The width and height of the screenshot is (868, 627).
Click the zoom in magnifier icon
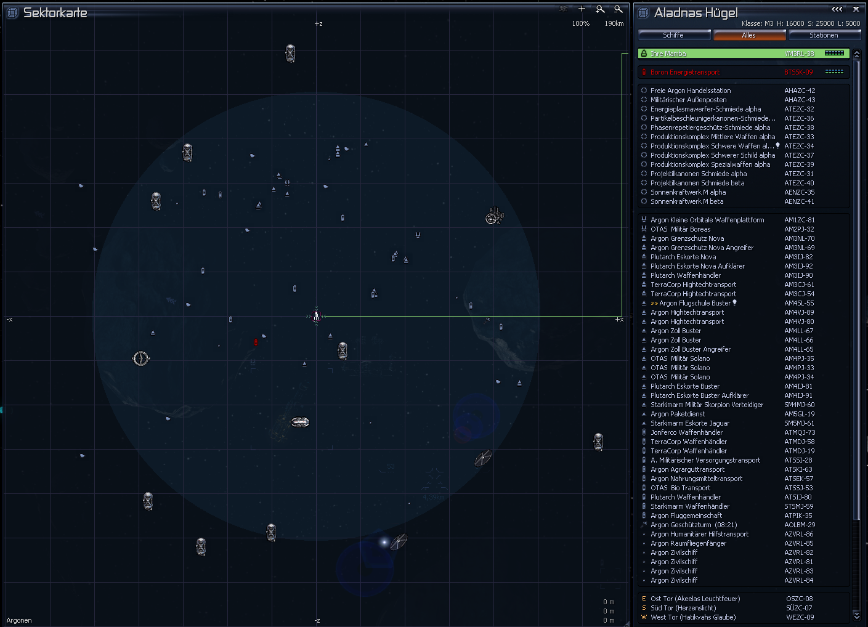pyautogui.click(x=600, y=9)
